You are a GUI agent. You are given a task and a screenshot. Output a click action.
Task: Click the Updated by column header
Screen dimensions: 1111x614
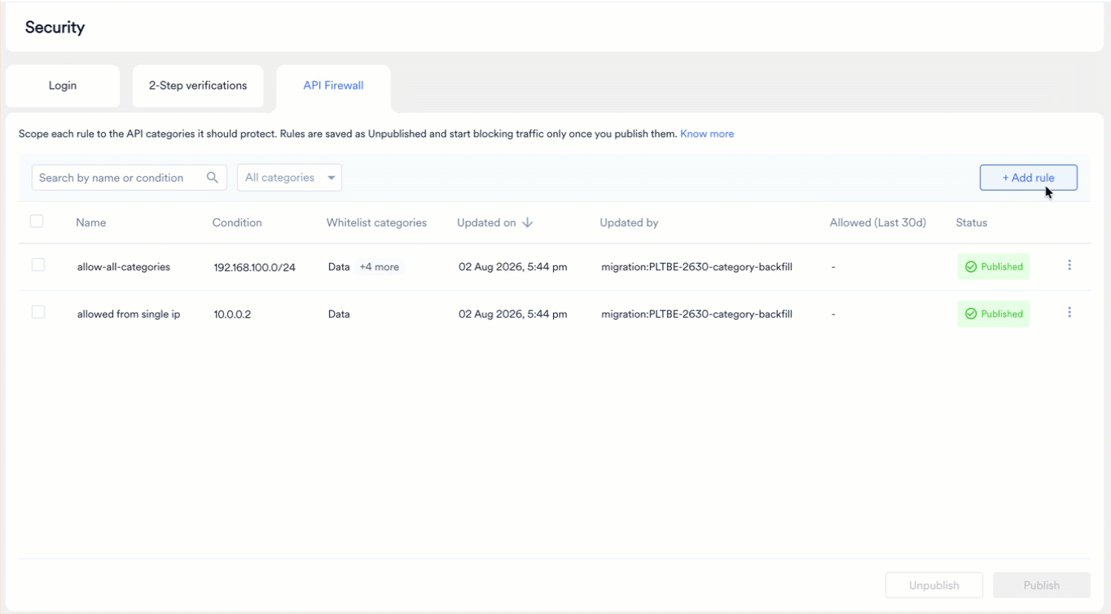pyautogui.click(x=629, y=222)
